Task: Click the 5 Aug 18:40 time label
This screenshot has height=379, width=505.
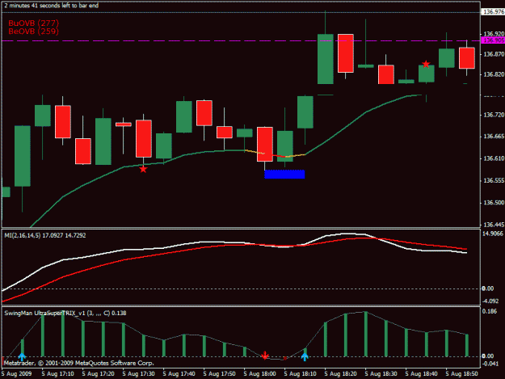Action: 421,374
